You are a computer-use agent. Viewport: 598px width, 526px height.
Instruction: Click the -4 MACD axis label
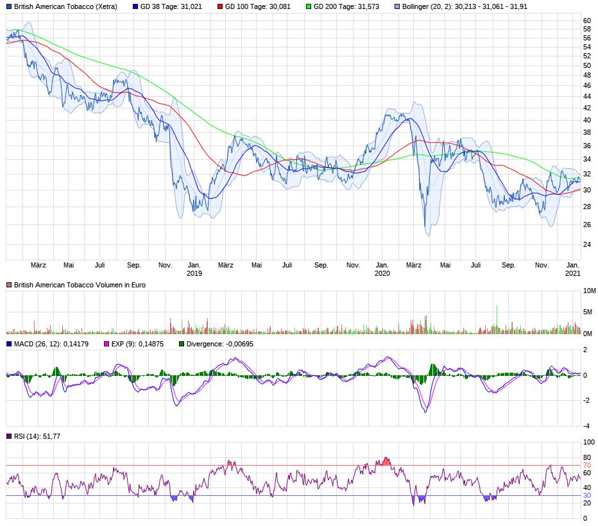(x=586, y=426)
